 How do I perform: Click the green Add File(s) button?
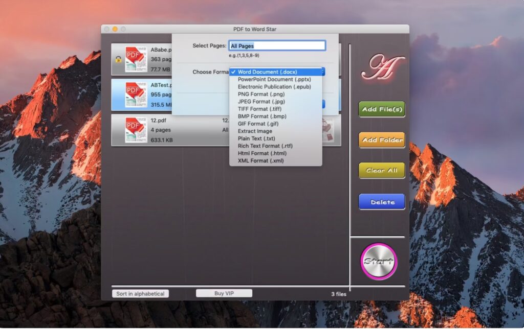click(381, 109)
